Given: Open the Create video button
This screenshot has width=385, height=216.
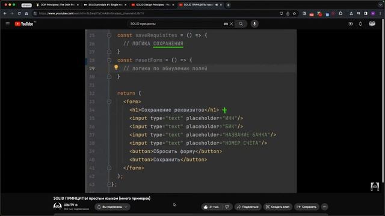Looking at the screenshot, I should click(350, 24).
